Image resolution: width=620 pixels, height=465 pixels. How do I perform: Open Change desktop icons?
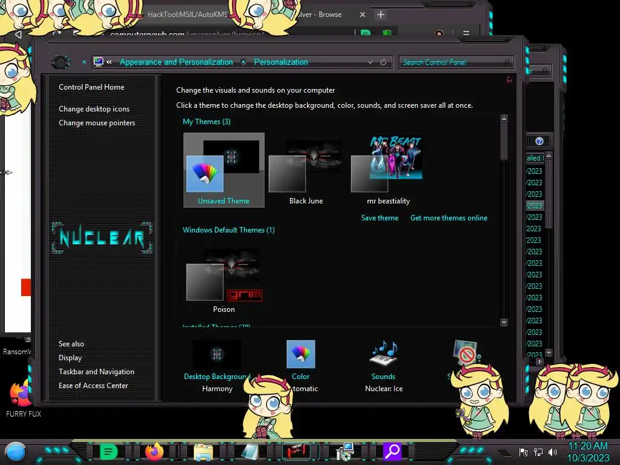pyautogui.click(x=94, y=109)
